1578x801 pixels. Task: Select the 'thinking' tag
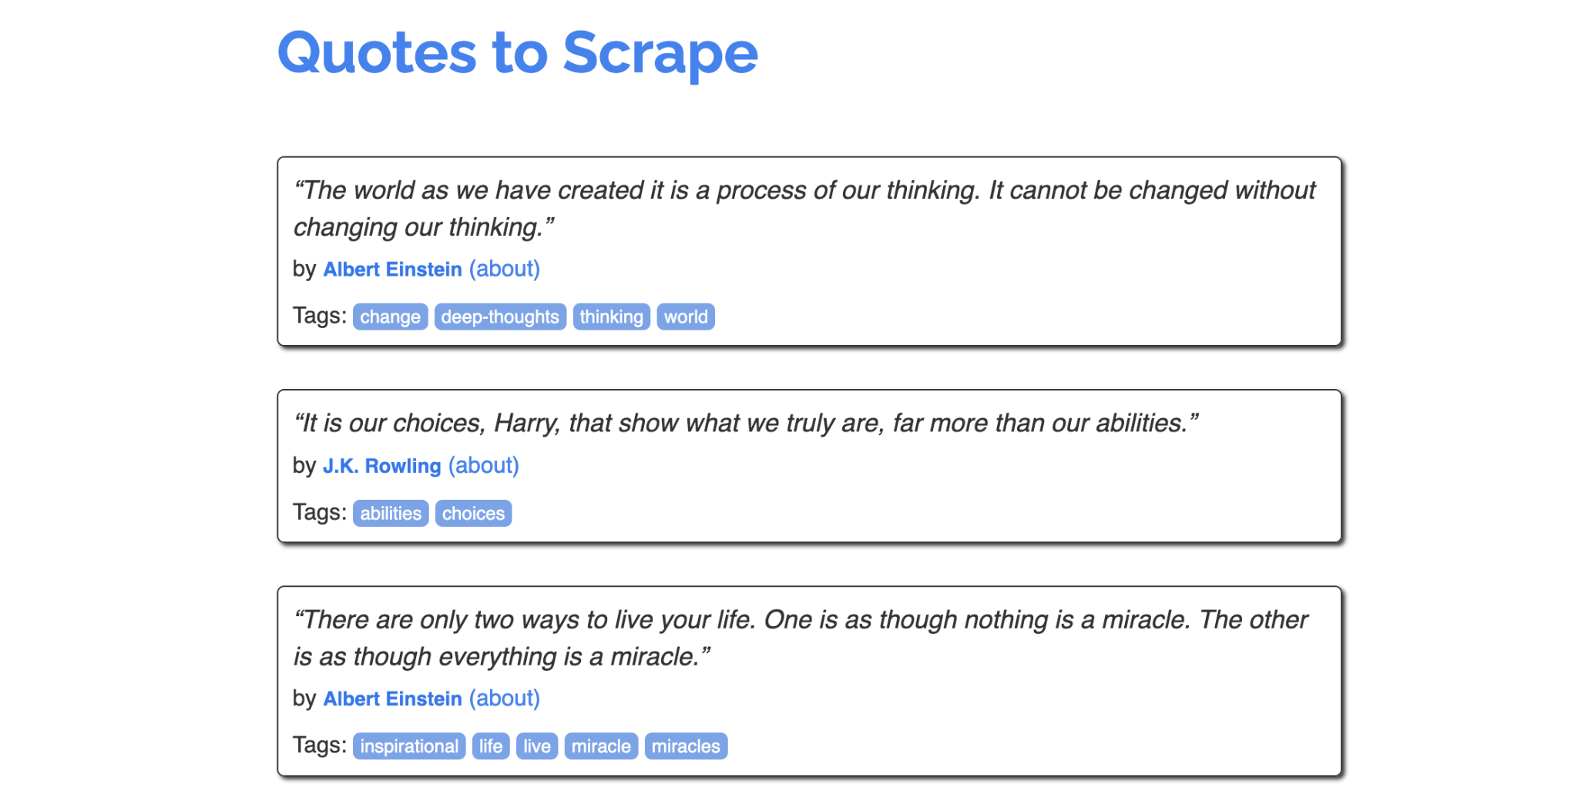611,316
